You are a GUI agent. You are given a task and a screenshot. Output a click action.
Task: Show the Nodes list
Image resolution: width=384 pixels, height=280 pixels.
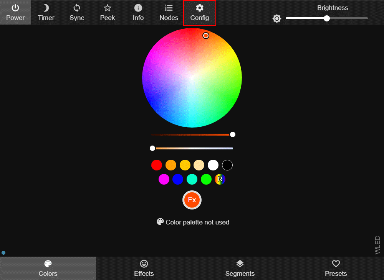pyautogui.click(x=169, y=13)
